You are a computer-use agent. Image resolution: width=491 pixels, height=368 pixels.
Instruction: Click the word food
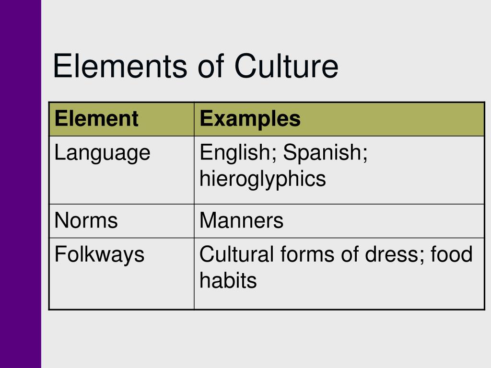[x=452, y=254]
